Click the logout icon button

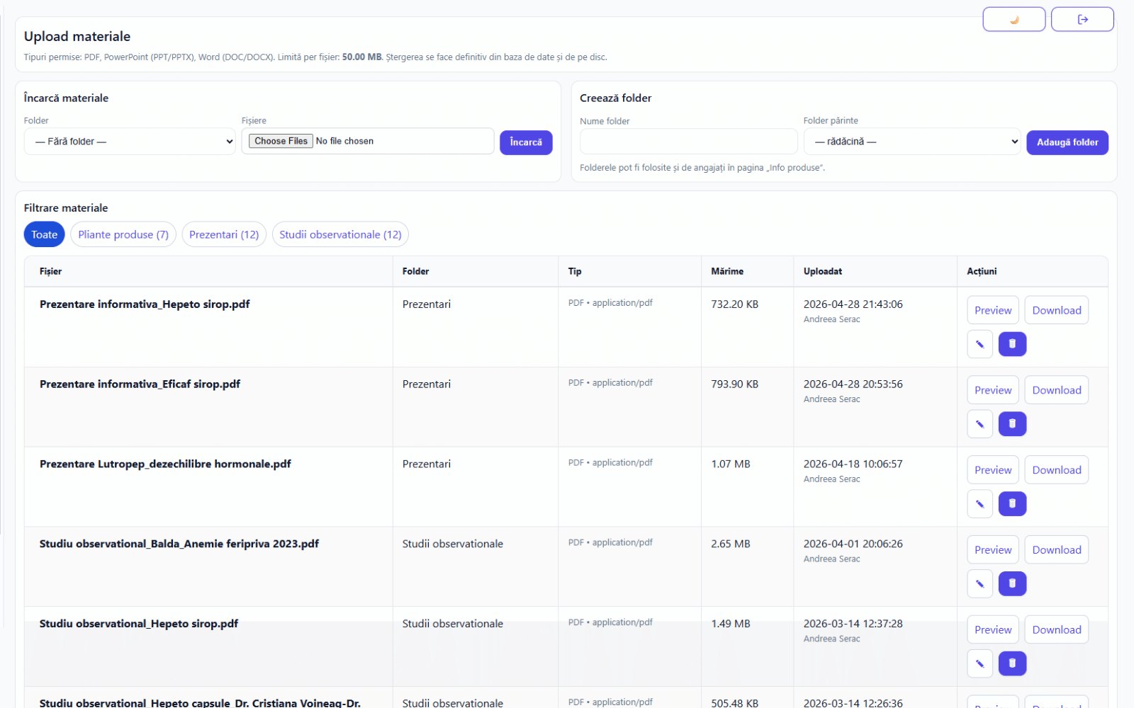point(1082,19)
